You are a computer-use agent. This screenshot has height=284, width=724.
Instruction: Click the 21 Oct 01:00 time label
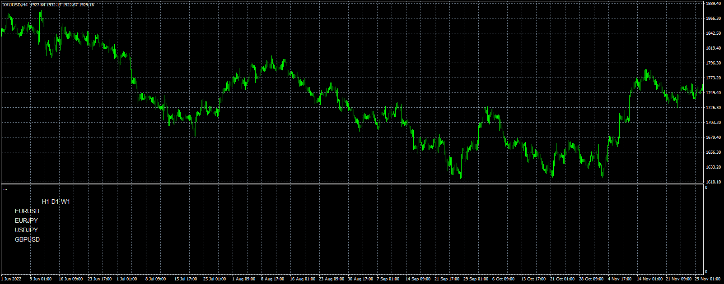tap(562, 279)
